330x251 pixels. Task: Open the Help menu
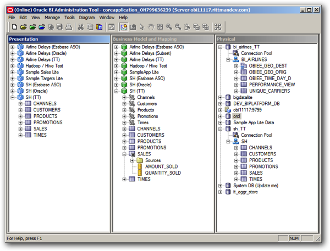[x=123, y=18]
